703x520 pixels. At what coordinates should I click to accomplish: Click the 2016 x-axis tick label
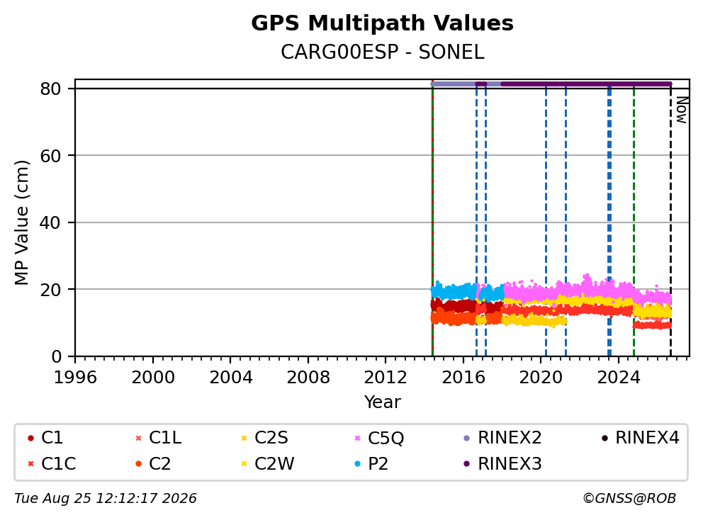point(463,378)
